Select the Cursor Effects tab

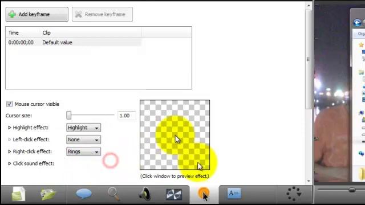(204, 194)
